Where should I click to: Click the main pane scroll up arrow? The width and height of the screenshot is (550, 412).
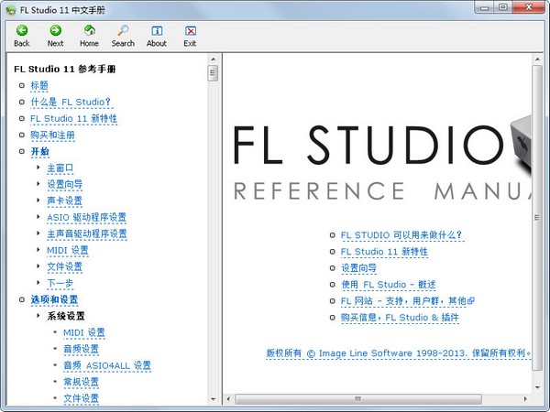(x=538, y=61)
